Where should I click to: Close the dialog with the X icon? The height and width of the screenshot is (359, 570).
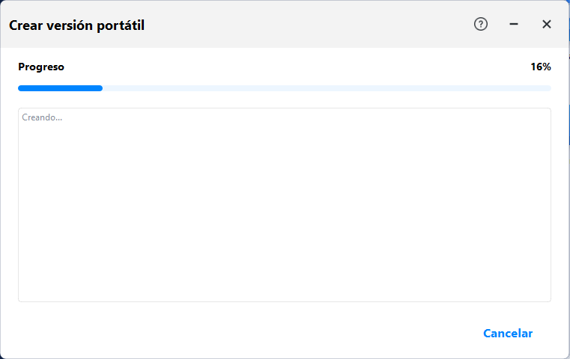[x=547, y=24]
